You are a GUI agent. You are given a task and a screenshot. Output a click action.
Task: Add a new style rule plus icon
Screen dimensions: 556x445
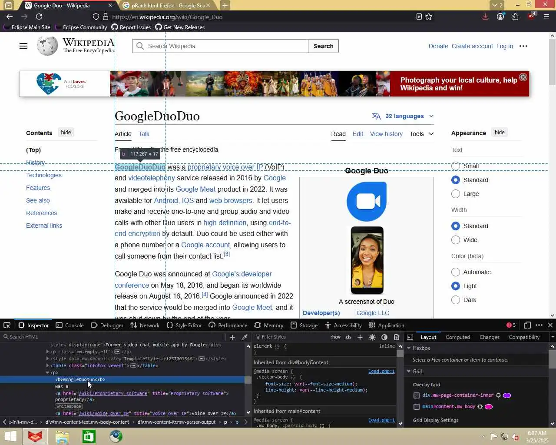360,337
